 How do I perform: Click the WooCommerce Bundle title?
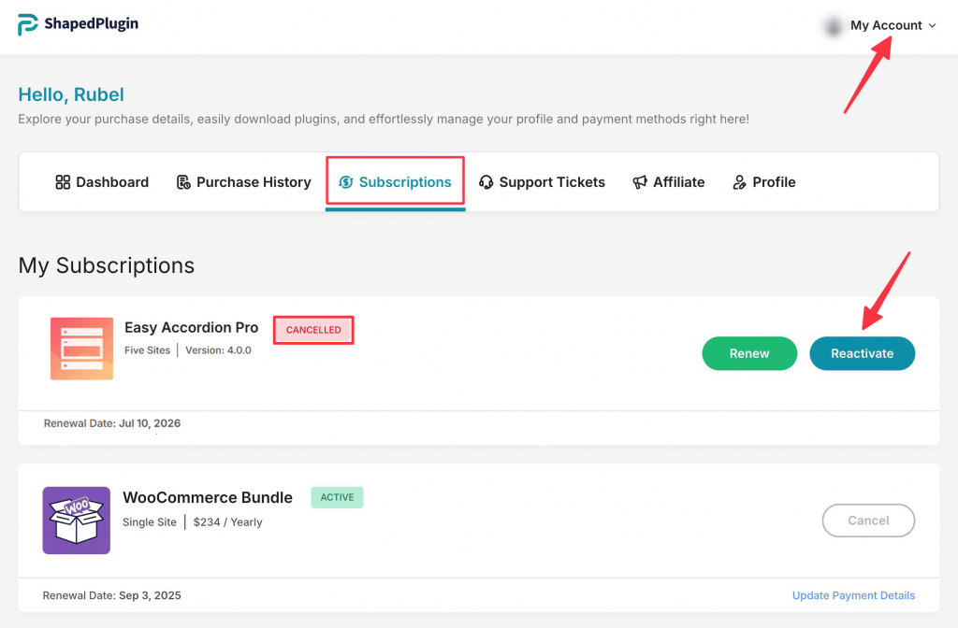coord(208,497)
